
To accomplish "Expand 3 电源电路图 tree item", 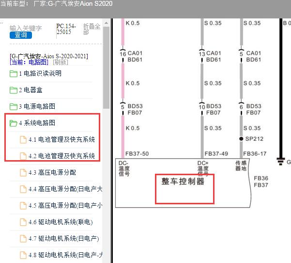I will [37, 106].
